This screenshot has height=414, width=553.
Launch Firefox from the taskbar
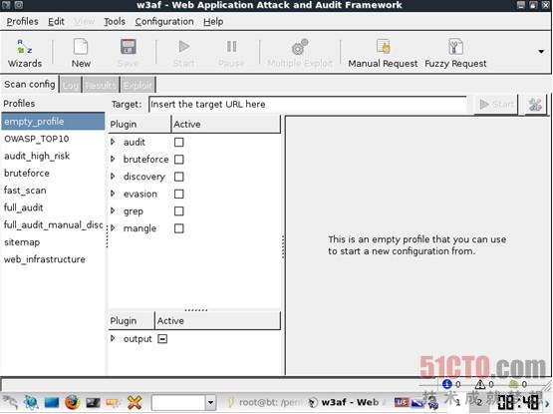(72, 402)
